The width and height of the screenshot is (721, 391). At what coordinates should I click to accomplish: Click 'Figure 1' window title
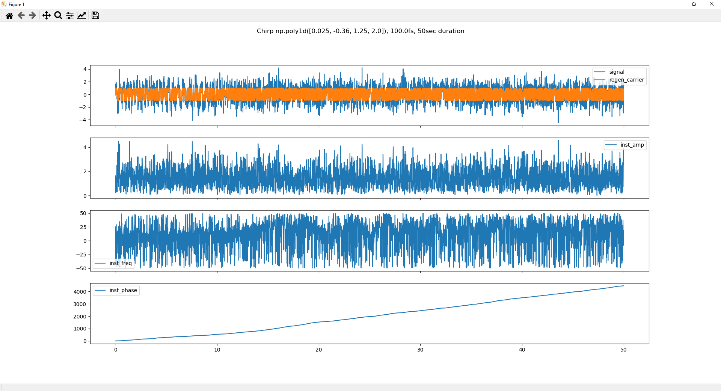[x=17, y=5]
